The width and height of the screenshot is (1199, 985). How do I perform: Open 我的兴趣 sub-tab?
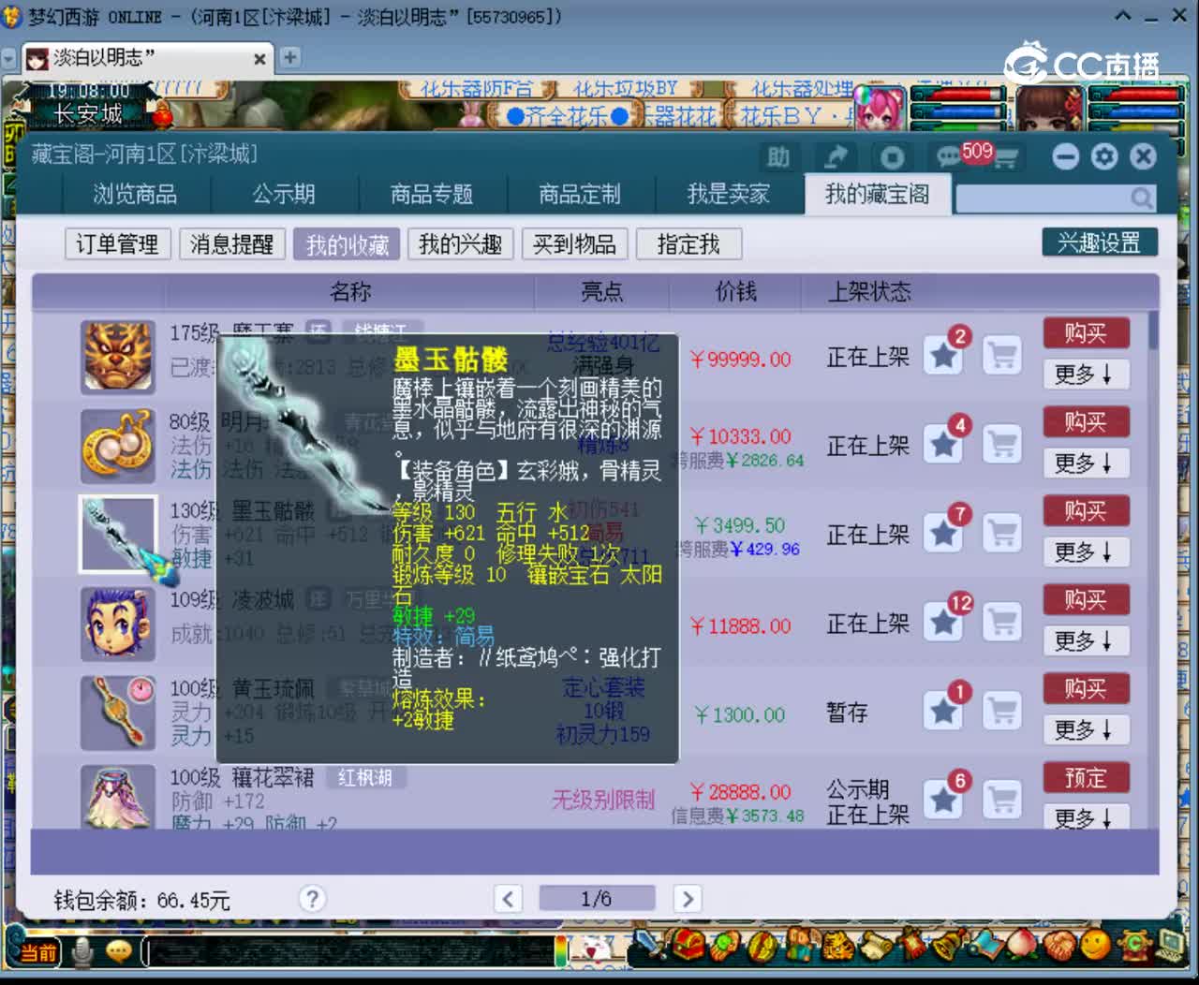pos(460,244)
